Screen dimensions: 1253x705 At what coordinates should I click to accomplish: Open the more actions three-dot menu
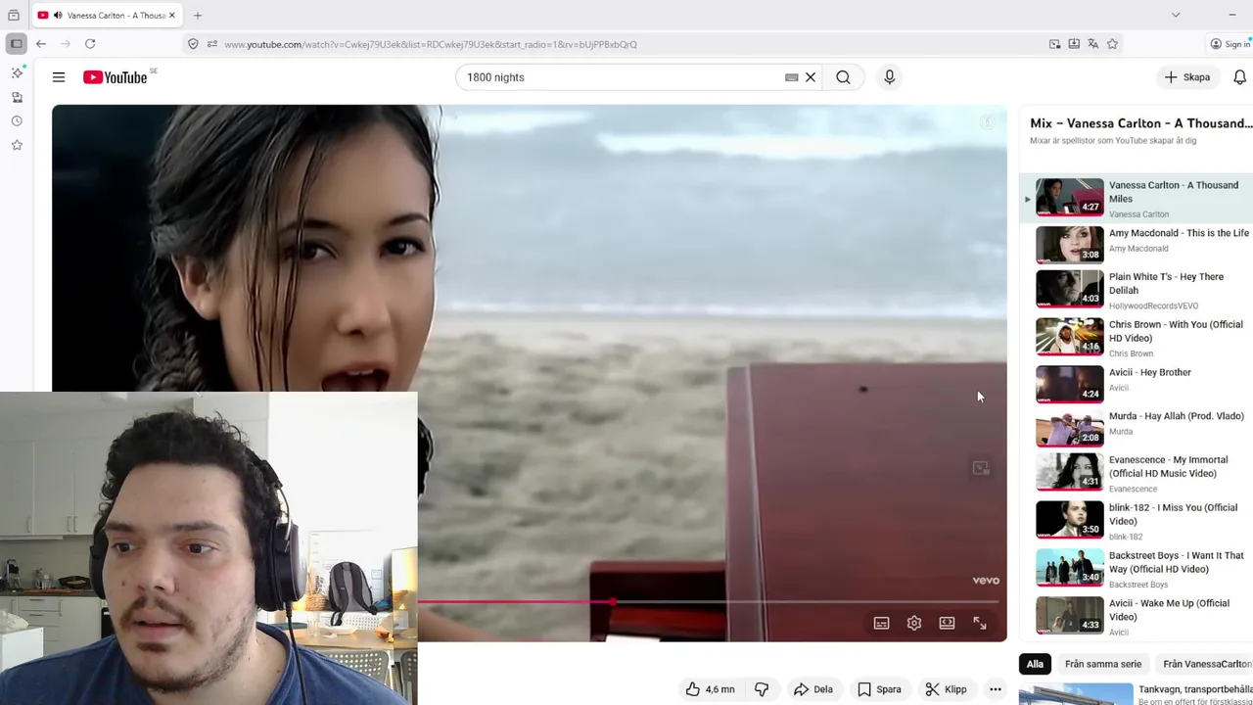(x=995, y=689)
